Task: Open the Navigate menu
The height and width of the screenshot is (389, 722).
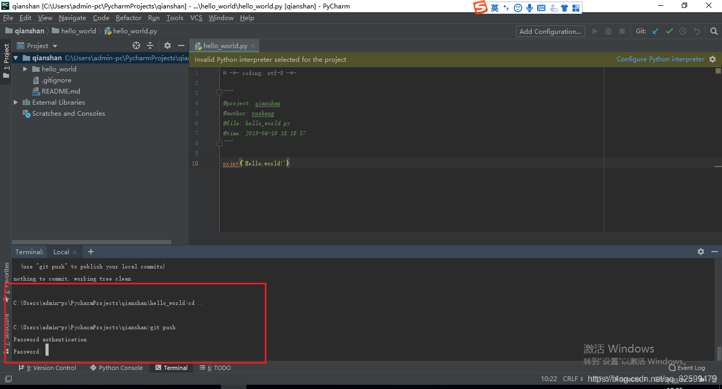Action: click(x=72, y=17)
